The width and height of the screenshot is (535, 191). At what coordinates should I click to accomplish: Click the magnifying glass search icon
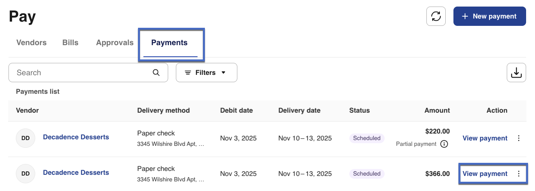click(156, 73)
